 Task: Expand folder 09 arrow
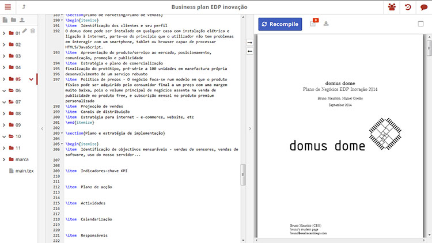point(4,125)
